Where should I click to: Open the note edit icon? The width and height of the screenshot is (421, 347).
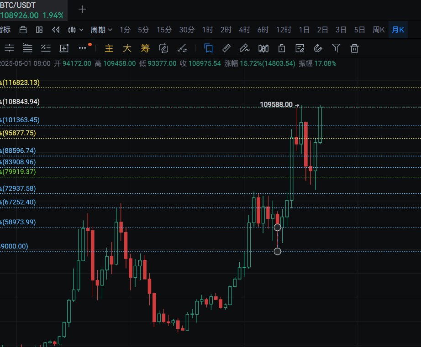pyautogui.click(x=300, y=48)
